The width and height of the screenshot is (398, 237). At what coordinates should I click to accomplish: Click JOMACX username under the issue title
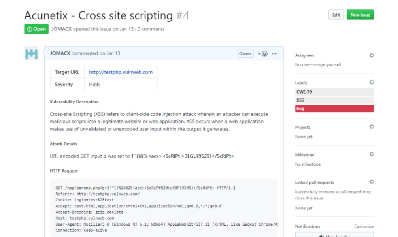pos(61,29)
